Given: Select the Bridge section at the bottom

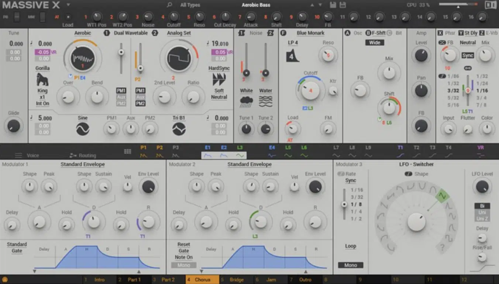Looking at the screenshot, I should (x=236, y=280).
